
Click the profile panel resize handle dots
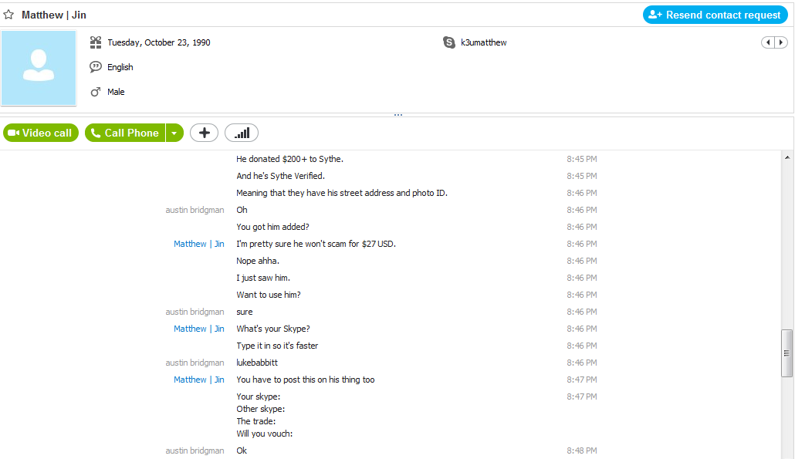click(x=397, y=115)
